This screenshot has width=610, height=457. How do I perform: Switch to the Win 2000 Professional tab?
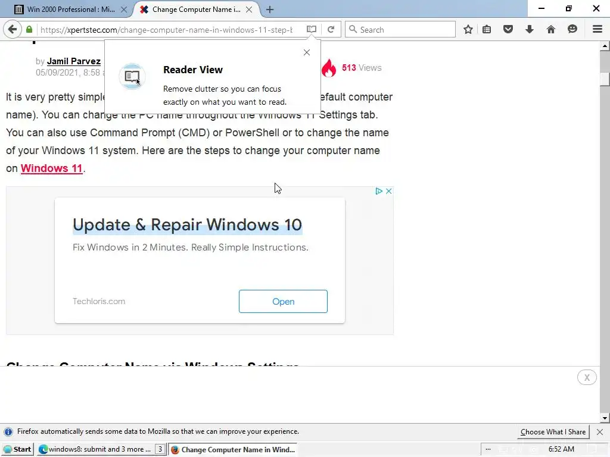tap(71, 10)
